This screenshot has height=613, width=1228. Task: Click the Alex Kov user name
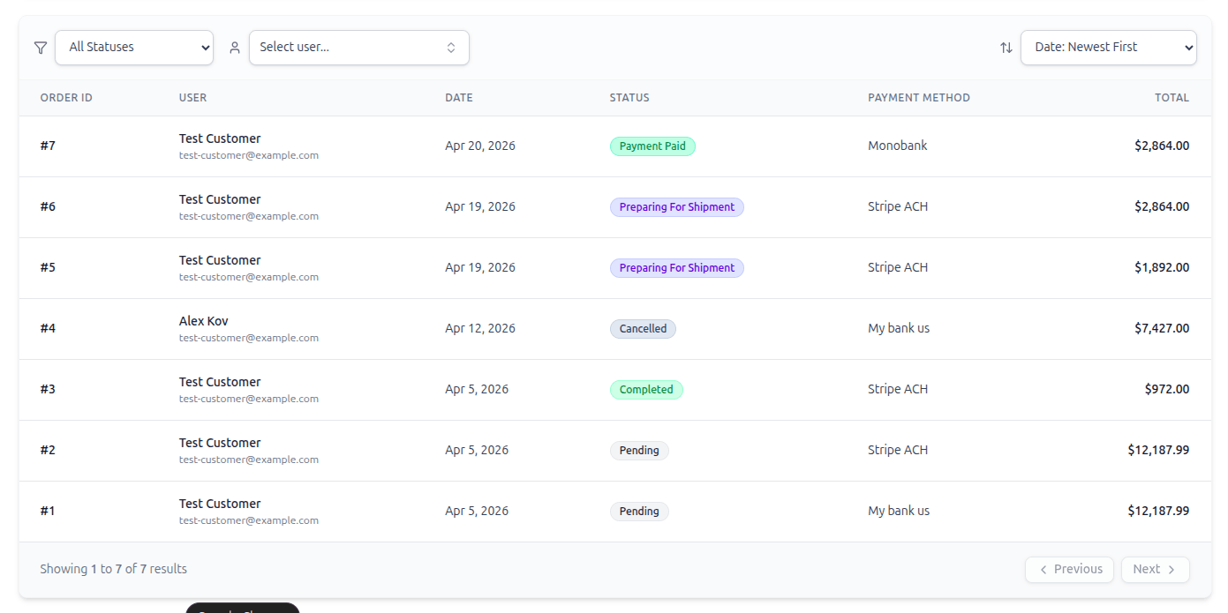pos(204,322)
